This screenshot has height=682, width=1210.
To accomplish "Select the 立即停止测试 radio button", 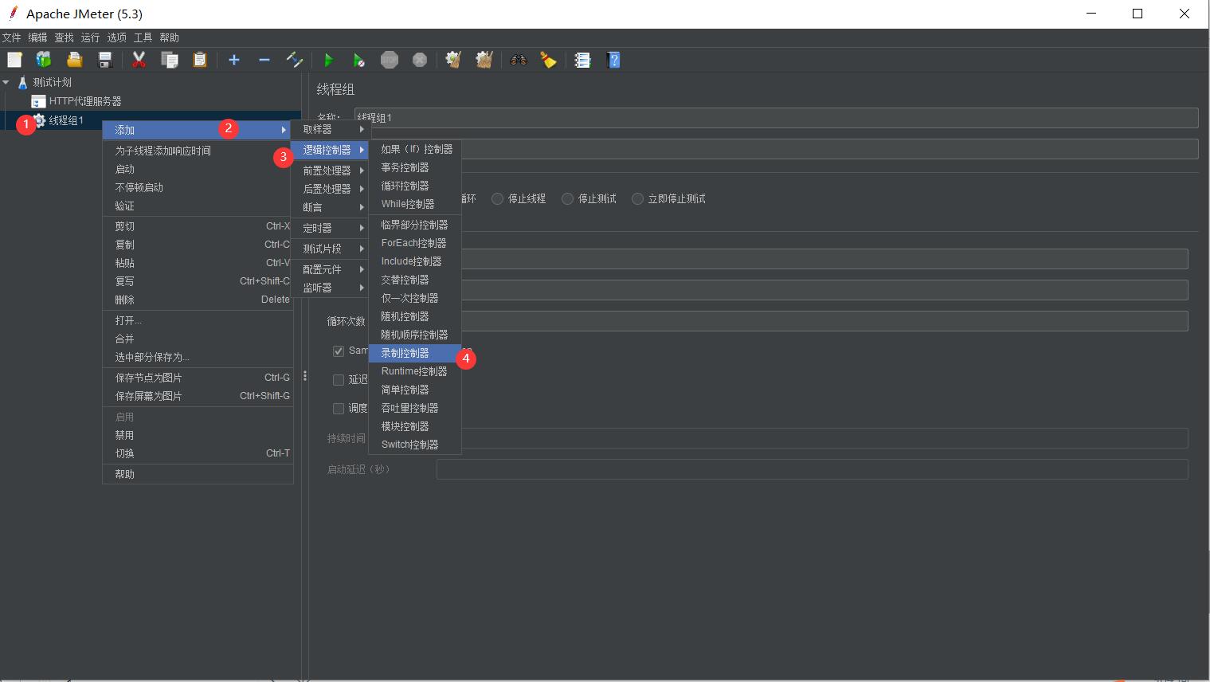I will pos(638,198).
